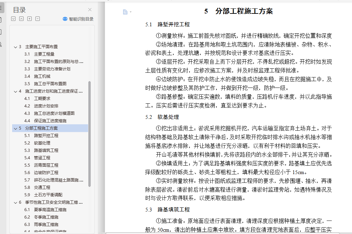
Task: Select 4.2 进度计划安排 entry
Action: tap(41, 106)
